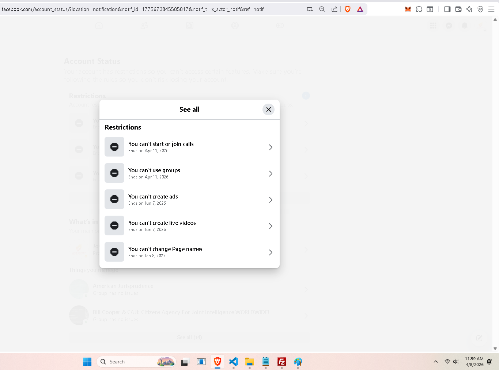The image size is (499, 370).
Task: Launch Leo AI sparkle icon
Action: [469, 9]
